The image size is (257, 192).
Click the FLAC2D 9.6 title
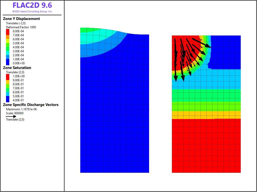pyautogui.click(x=32, y=5)
